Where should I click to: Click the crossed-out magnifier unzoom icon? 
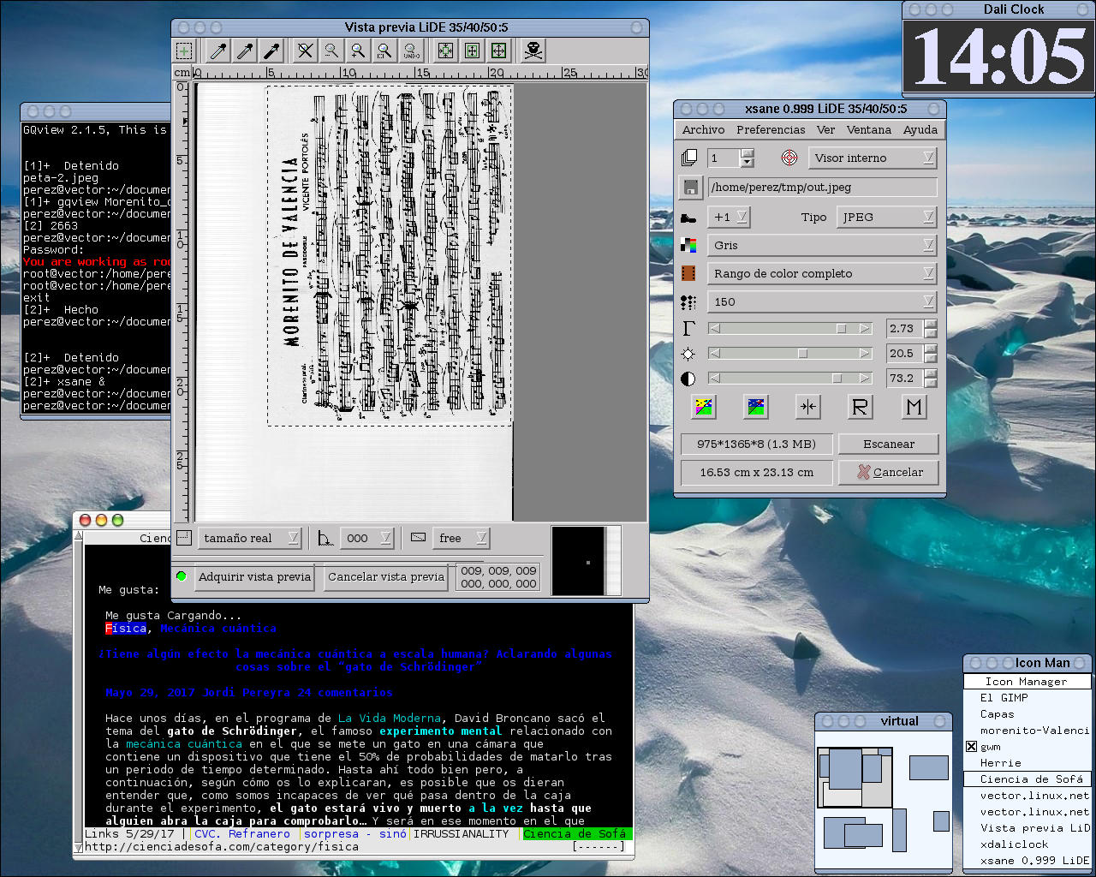coord(305,51)
